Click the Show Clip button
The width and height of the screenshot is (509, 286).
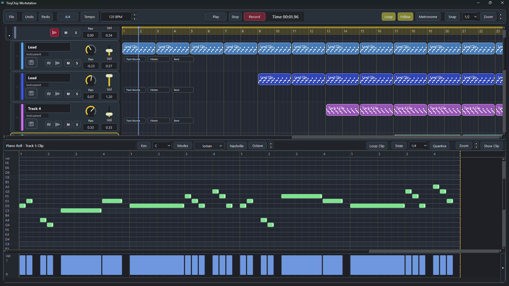tap(492, 146)
